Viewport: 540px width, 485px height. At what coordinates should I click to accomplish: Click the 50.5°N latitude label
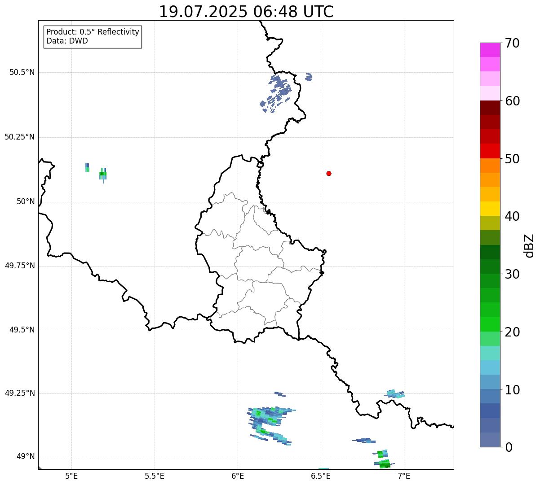pyautogui.click(x=22, y=72)
